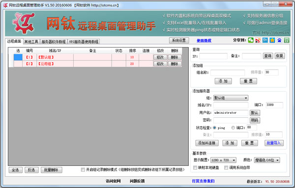Screen dimensions: 295x188
Task: Click 修改 button for 公司组
Action: coord(160,64)
